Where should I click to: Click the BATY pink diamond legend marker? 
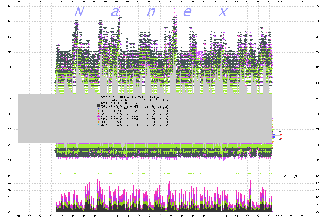pyautogui.click(x=99, y=119)
